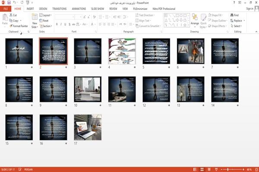
Task: Click the Cut scissors icon
Action: (x=11, y=15)
